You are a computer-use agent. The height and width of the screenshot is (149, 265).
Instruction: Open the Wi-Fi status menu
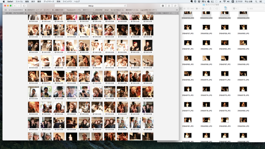[224, 2]
